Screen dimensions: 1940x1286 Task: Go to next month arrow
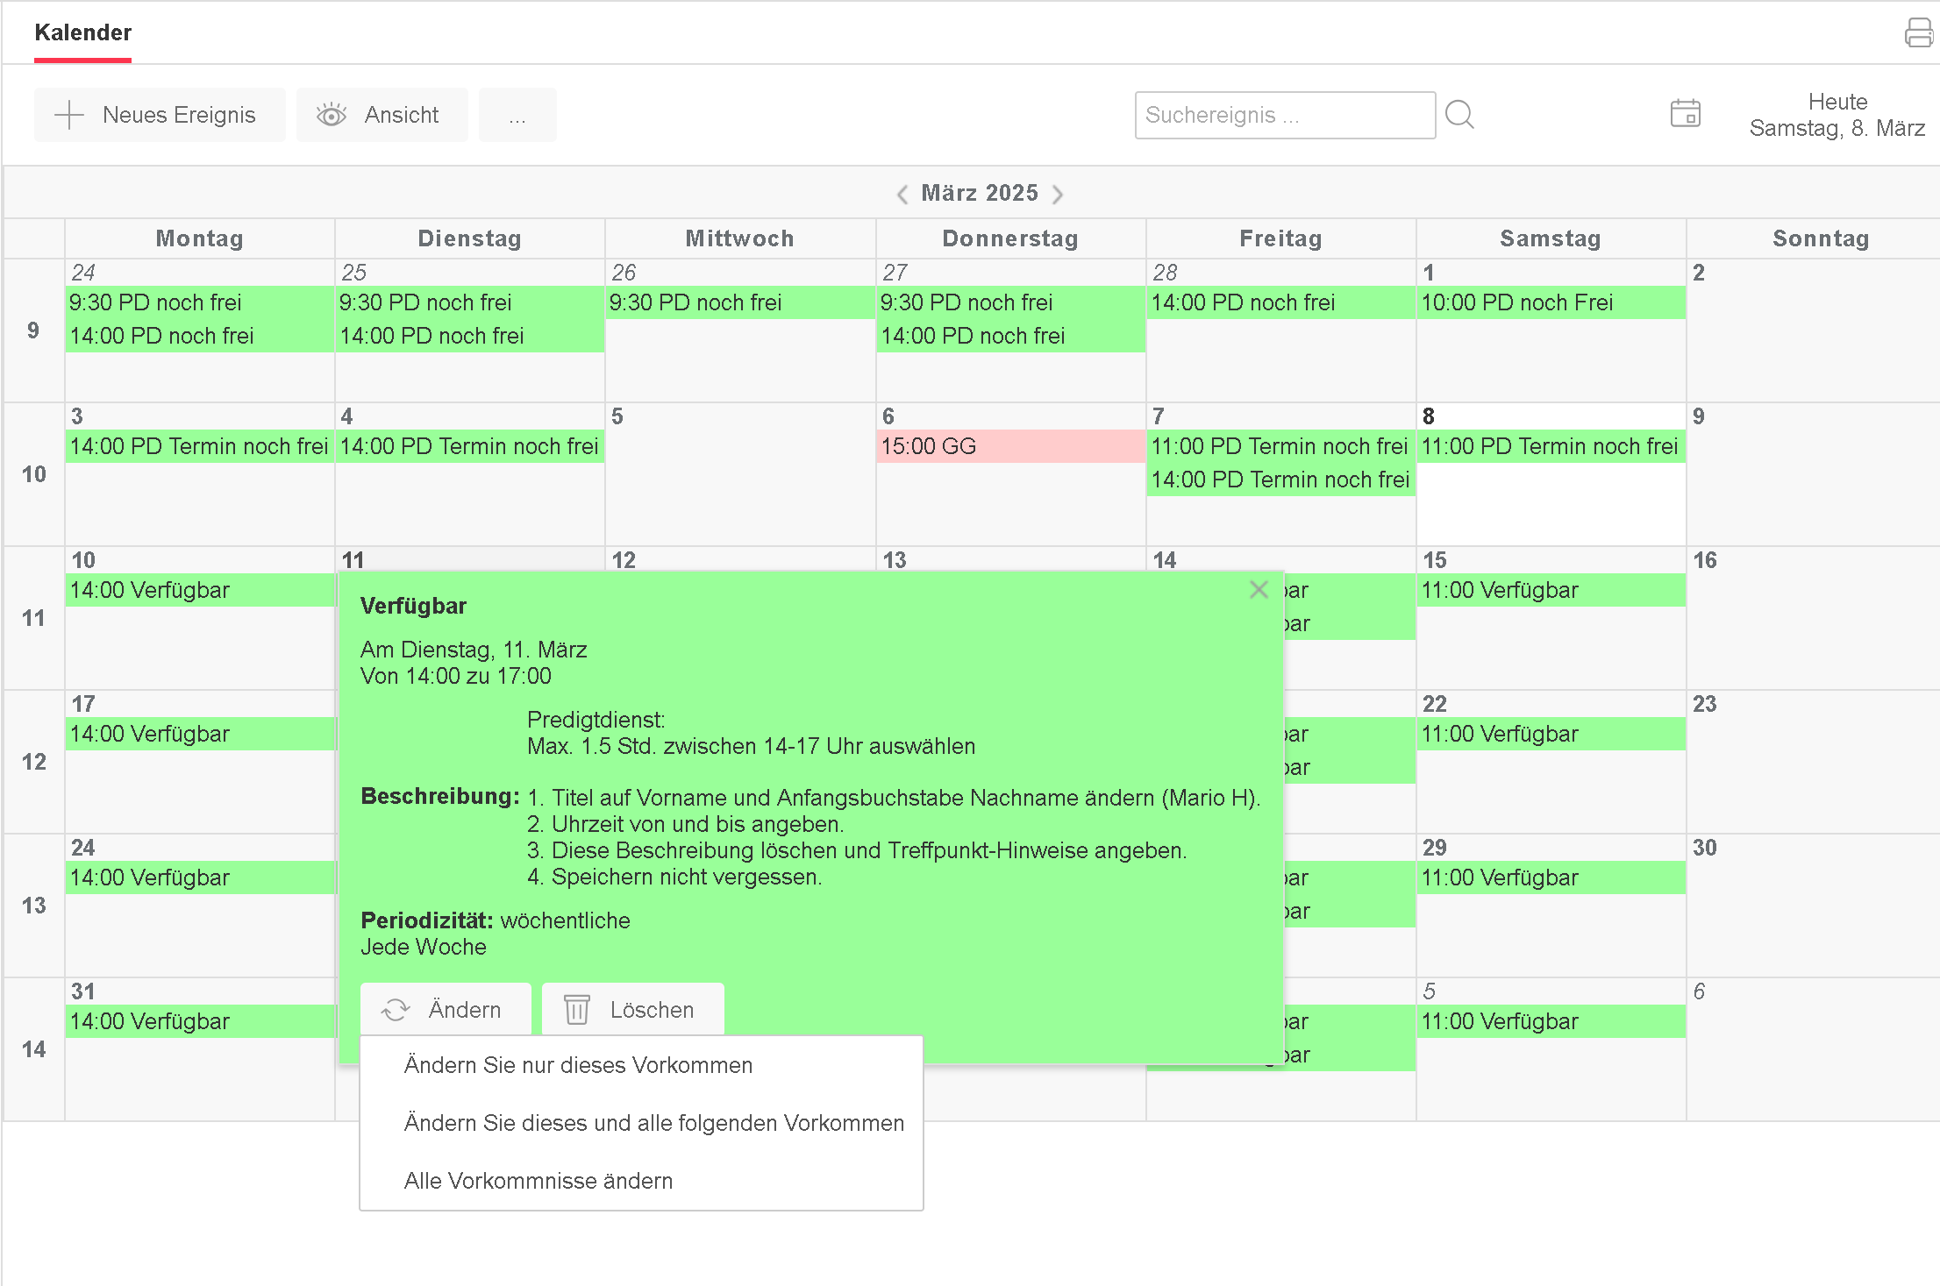click(1058, 194)
